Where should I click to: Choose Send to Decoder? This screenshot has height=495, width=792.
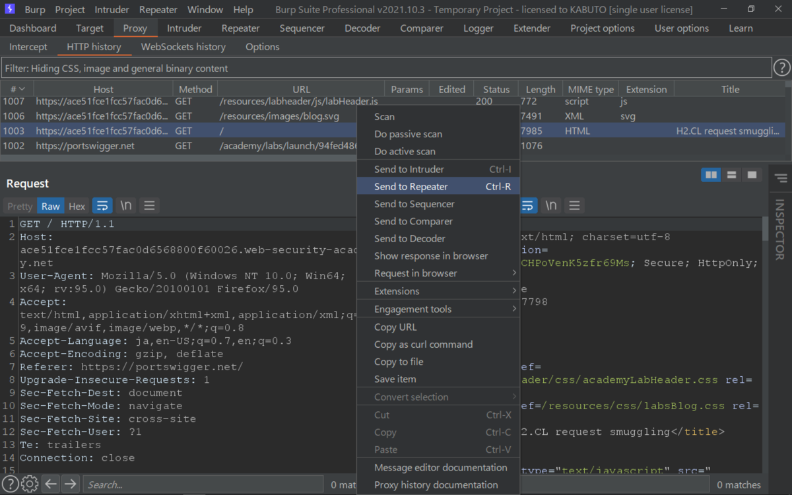click(438, 238)
